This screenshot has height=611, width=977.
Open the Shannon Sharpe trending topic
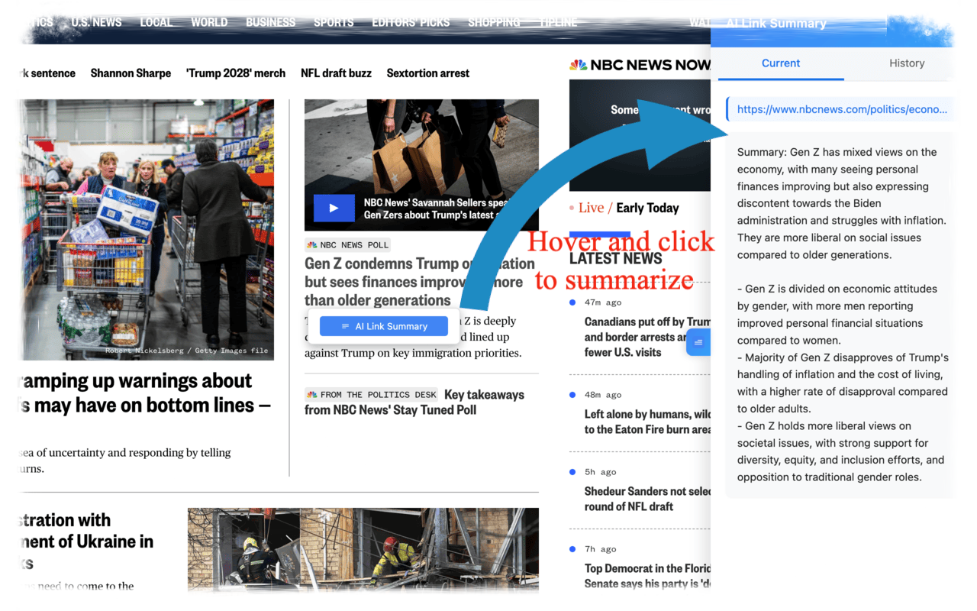tap(131, 73)
